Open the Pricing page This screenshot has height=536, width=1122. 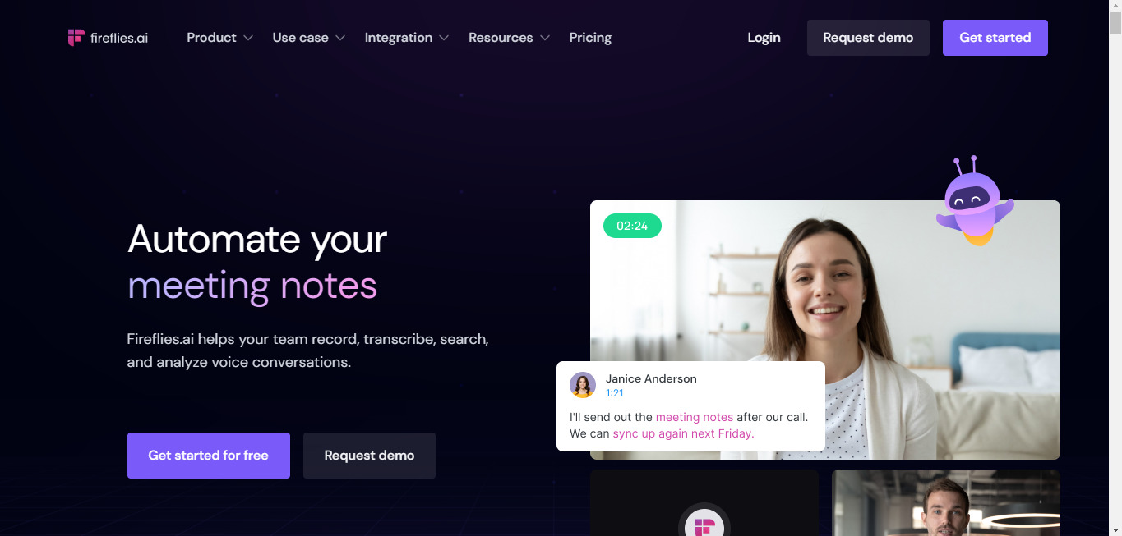click(x=590, y=38)
